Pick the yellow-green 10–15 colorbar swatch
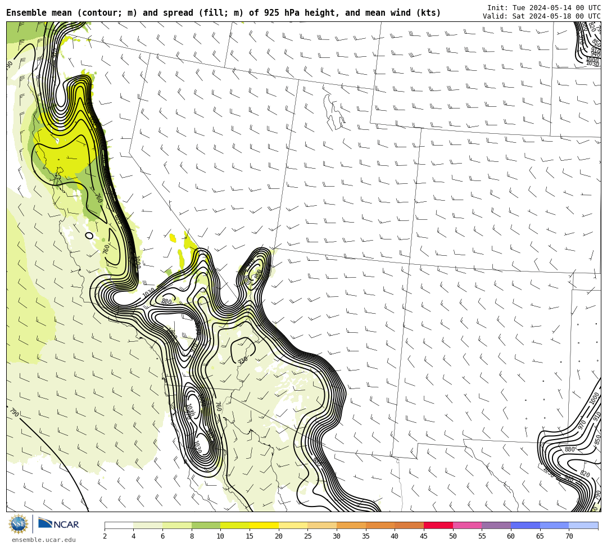Image resolution: width=607 pixels, height=547 pixels. (x=235, y=526)
